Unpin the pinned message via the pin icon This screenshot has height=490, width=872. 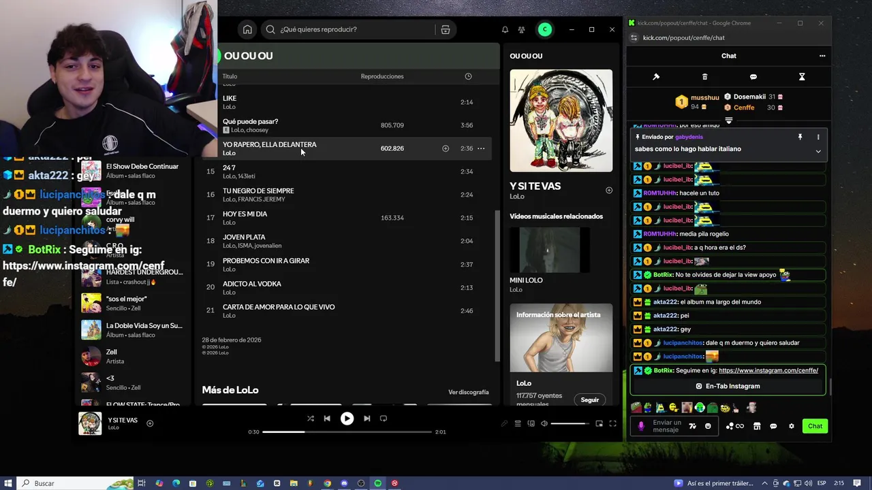800,137
